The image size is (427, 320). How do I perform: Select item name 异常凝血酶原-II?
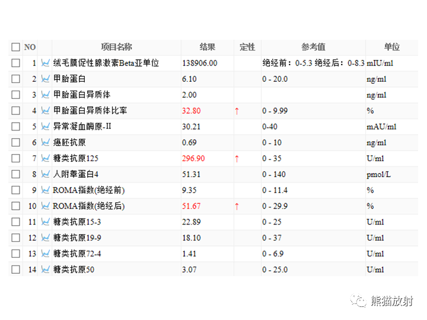(82, 127)
